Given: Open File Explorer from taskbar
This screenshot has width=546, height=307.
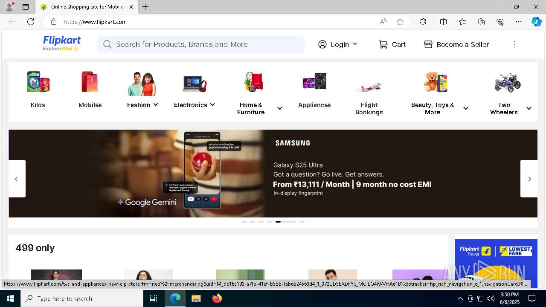Looking at the screenshot, I should coord(196,298).
